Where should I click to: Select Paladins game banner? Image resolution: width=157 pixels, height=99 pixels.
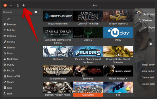coord(88,51)
